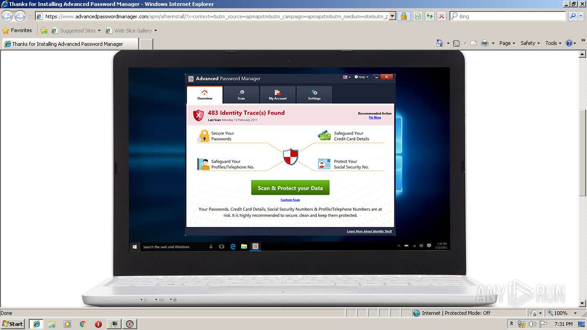Click the Read Mail envelope icon
Image resolution: width=587 pixels, height=330 pixels.
coord(474,43)
